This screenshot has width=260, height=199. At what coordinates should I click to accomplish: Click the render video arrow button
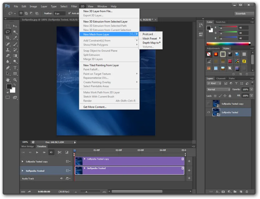[29, 192]
